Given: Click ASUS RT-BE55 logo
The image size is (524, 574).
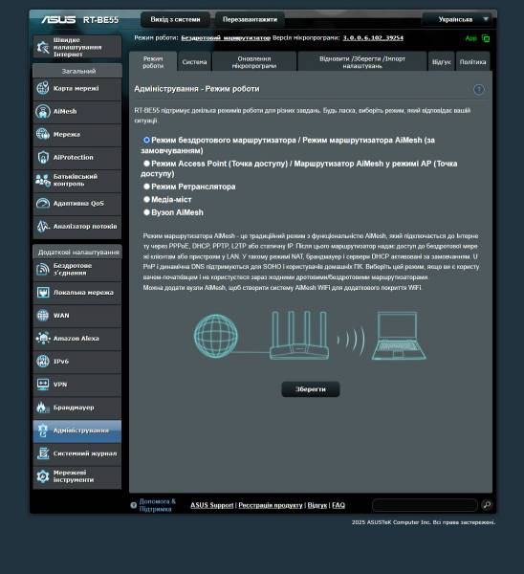Looking at the screenshot, I should (x=79, y=19).
